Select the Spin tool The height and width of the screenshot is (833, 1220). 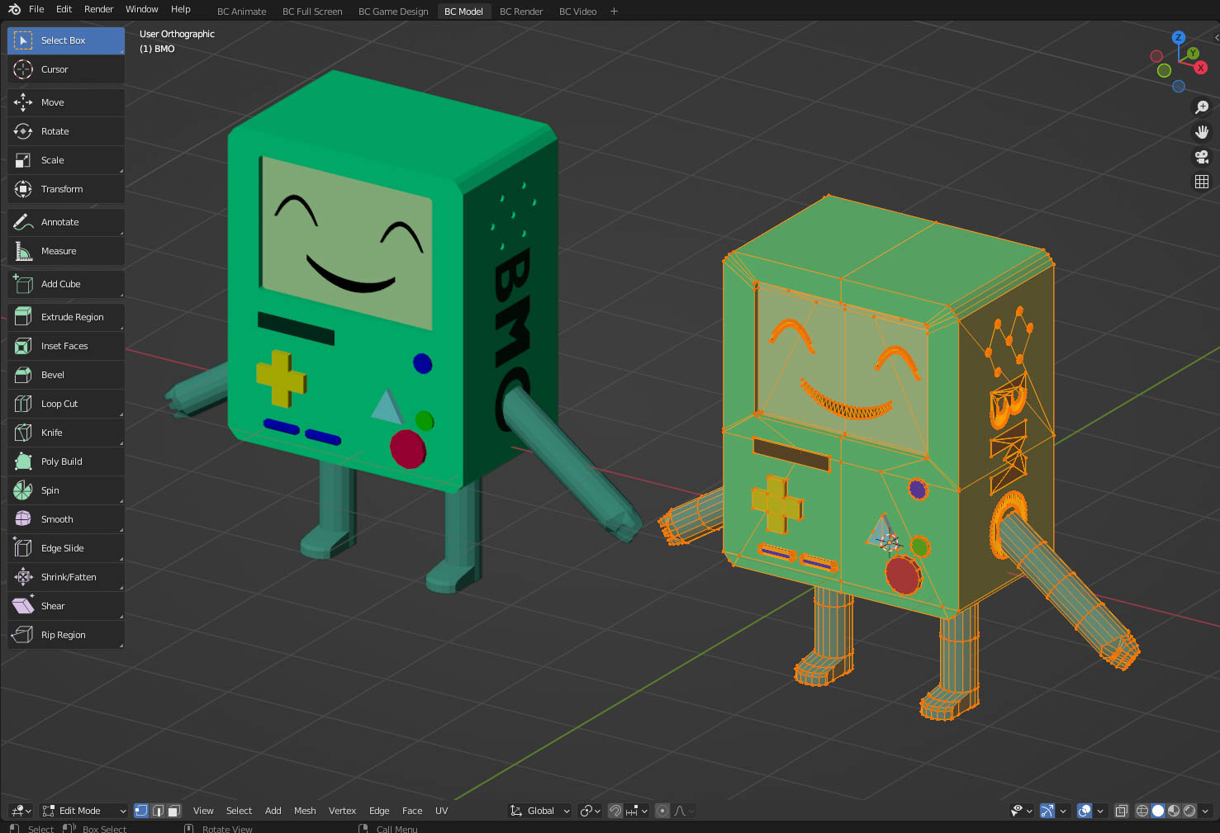click(x=66, y=490)
